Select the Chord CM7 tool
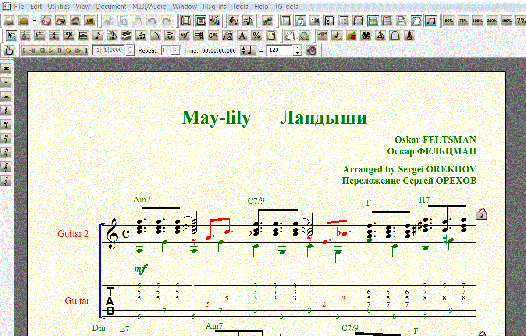The height and width of the screenshot is (336, 526). click(x=213, y=36)
